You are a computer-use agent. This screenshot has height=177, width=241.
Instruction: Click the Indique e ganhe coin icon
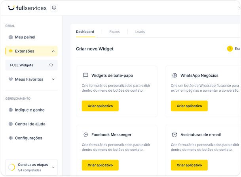coord(10,110)
